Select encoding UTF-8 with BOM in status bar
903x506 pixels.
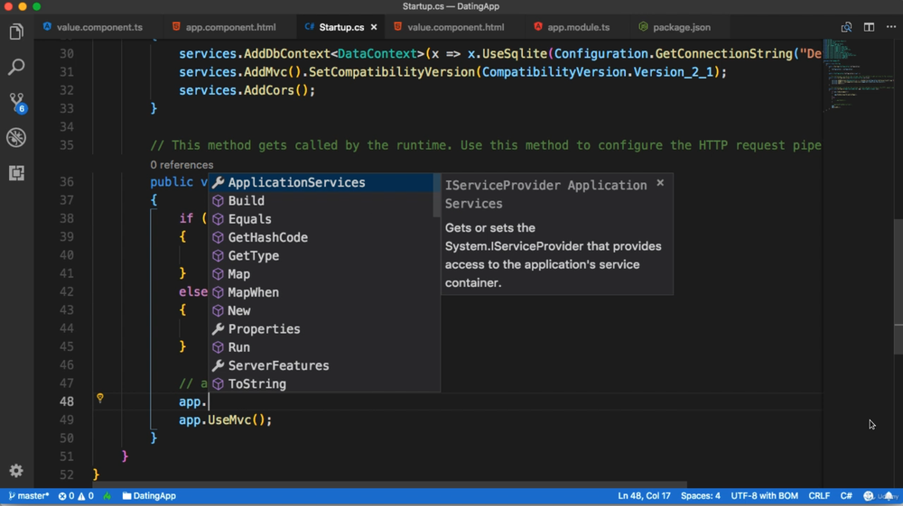[764, 496]
